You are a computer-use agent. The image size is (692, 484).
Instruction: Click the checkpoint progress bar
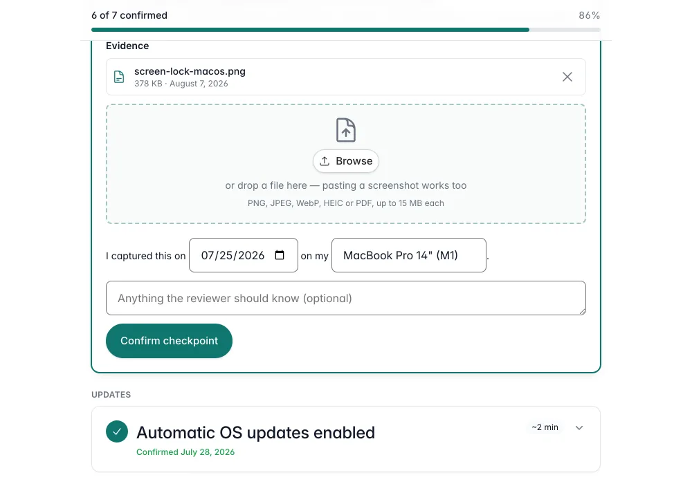[345, 30]
